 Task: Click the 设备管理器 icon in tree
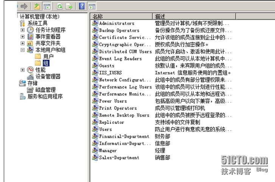(30, 77)
